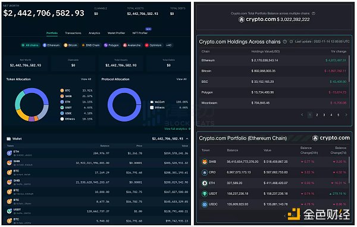
Task: Filter portfolio by the Bitcoin chain chip
Action: [71, 45]
